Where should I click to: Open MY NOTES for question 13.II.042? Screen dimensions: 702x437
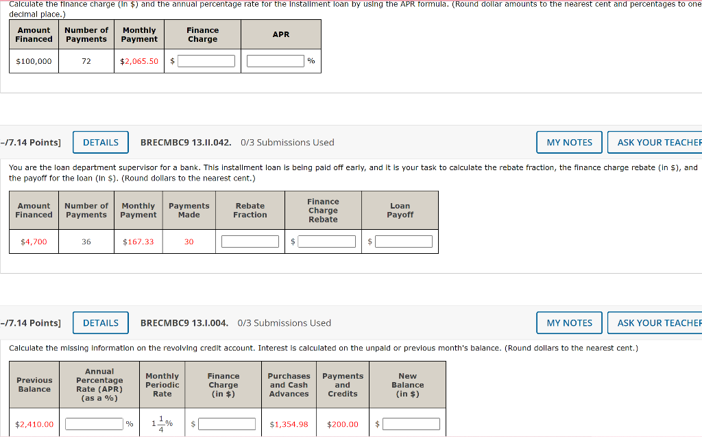click(569, 142)
